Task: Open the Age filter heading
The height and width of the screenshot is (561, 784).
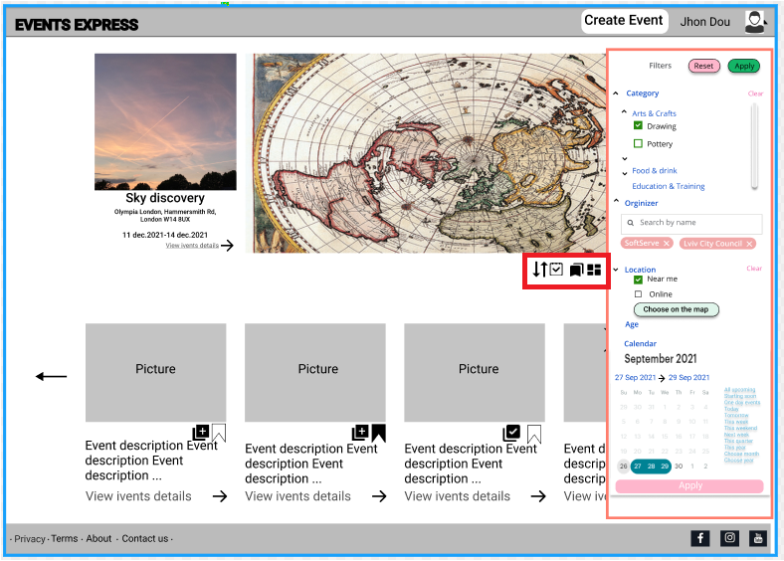Action: coord(632,324)
